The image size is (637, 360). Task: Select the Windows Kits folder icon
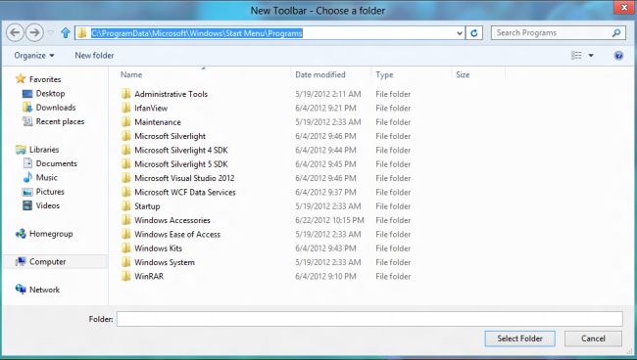coord(126,248)
